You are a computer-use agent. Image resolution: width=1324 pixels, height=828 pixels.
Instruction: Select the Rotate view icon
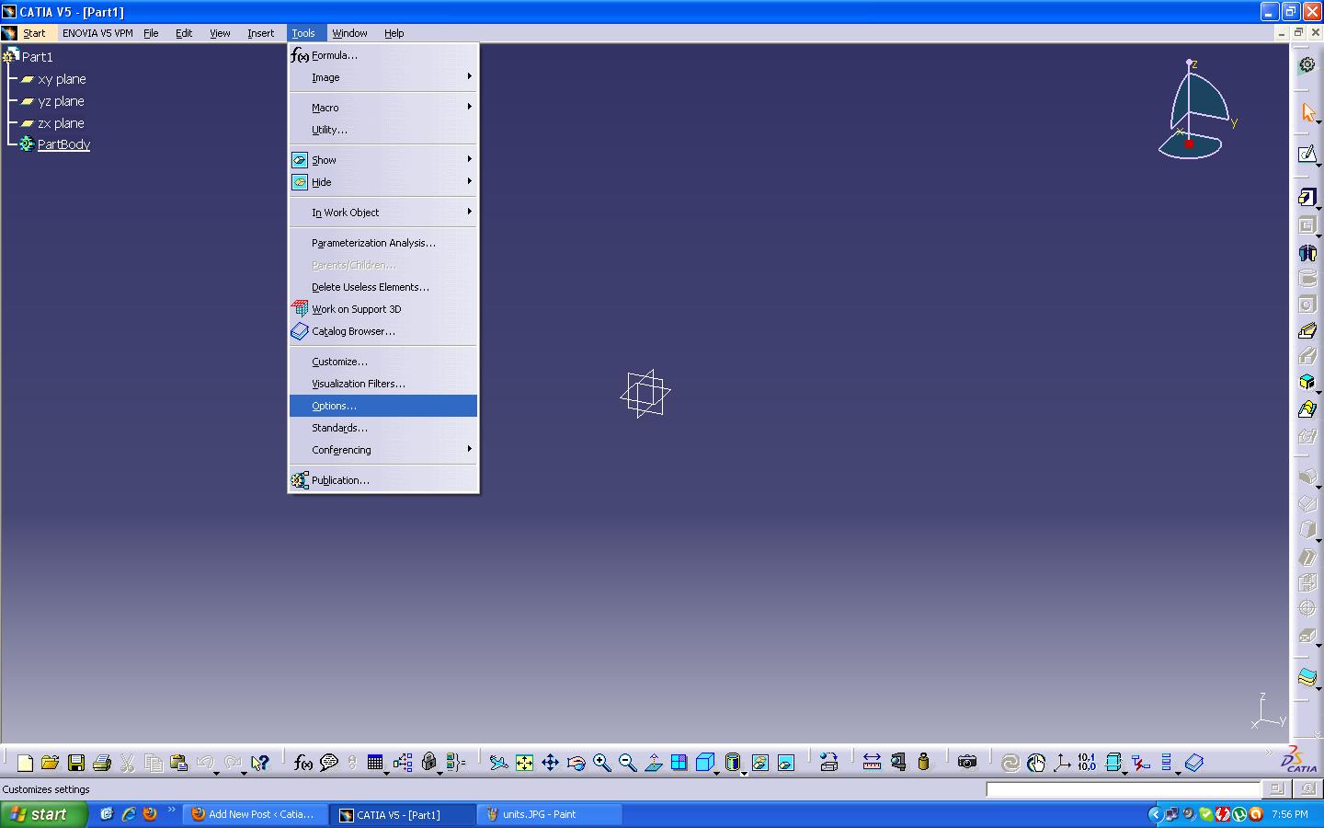(x=576, y=763)
